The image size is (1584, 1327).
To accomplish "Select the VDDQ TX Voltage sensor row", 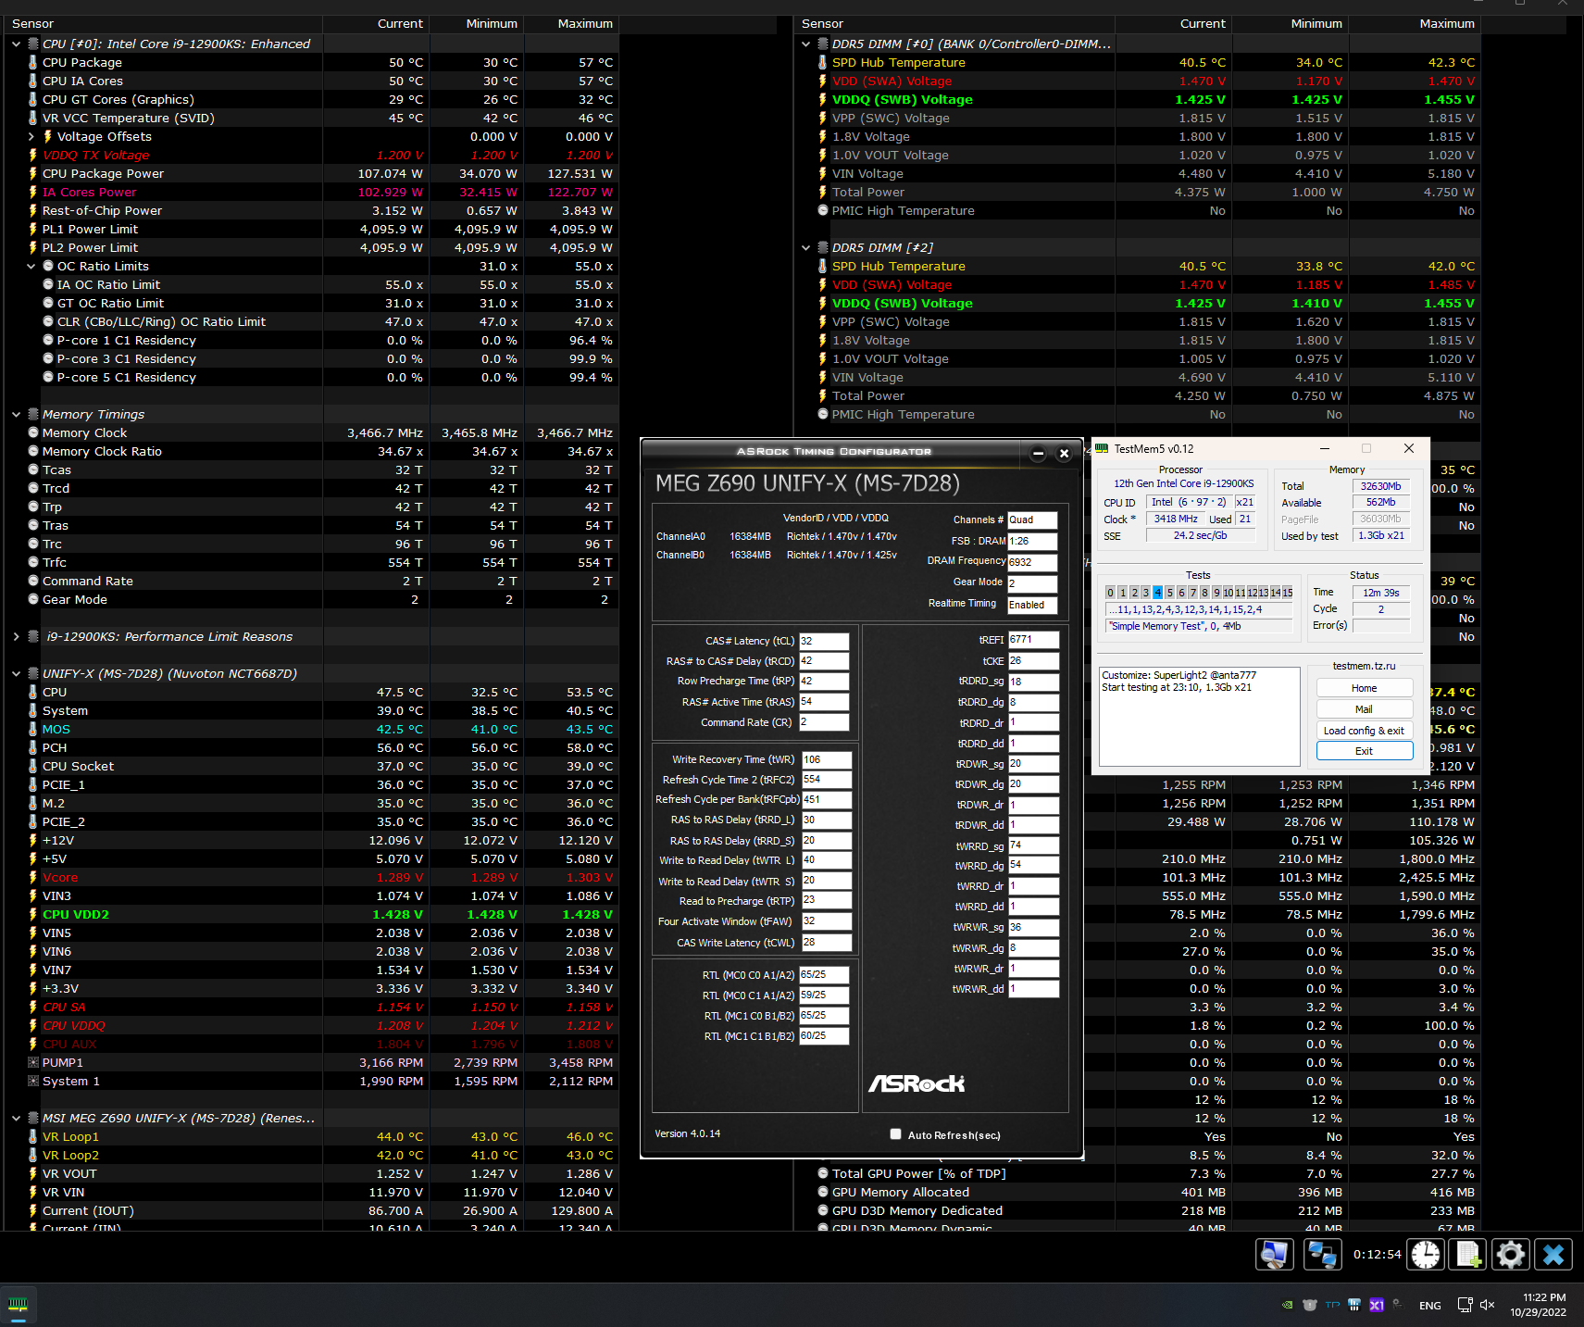I will pos(311,155).
